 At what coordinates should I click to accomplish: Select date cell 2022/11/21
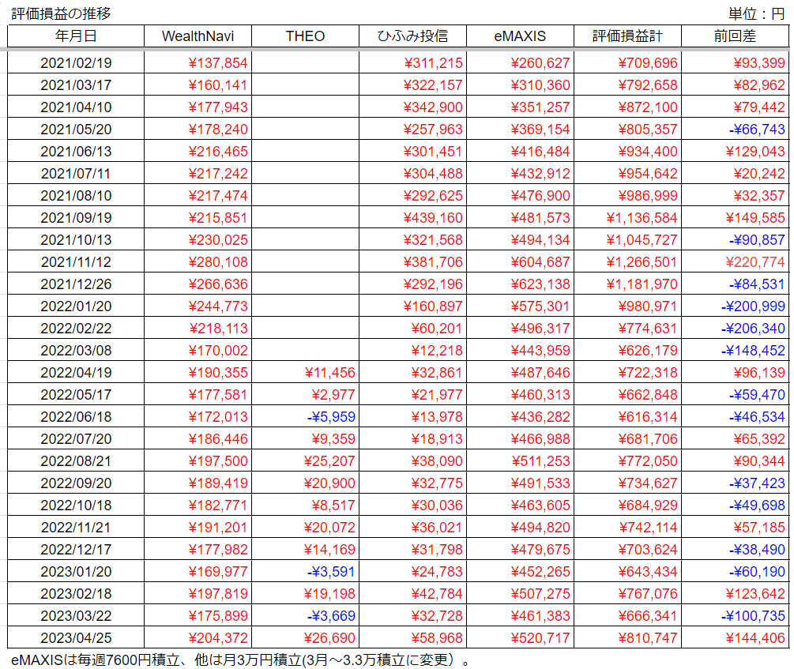[x=76, y=527]
